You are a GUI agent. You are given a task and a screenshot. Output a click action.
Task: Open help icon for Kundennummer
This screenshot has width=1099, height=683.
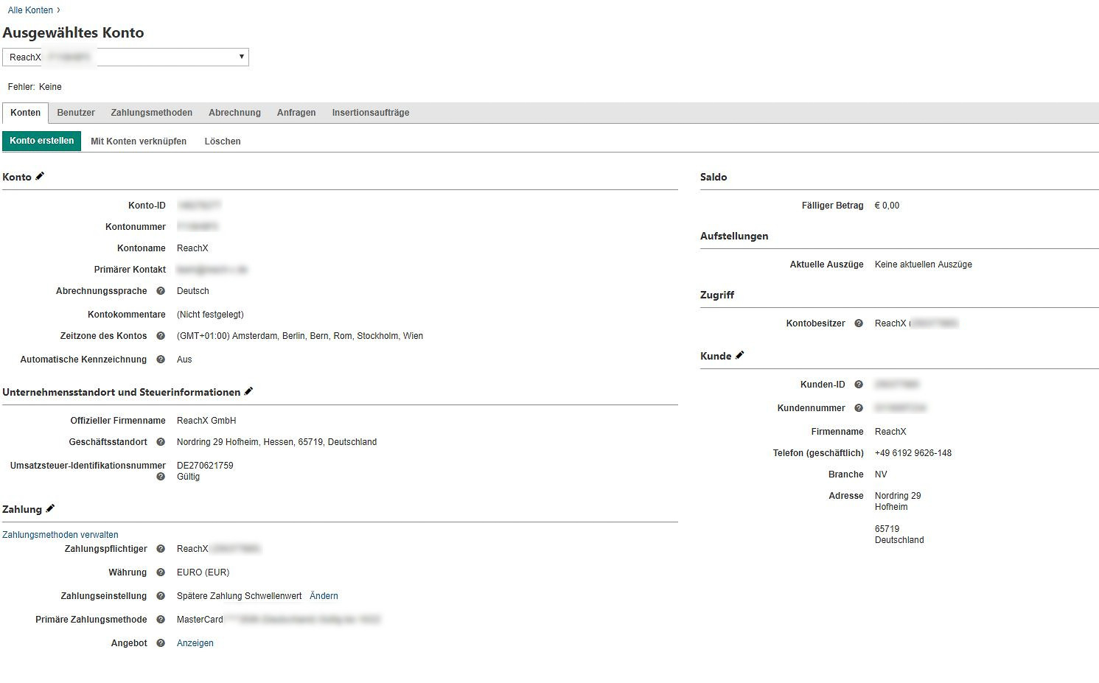point(859,408)
